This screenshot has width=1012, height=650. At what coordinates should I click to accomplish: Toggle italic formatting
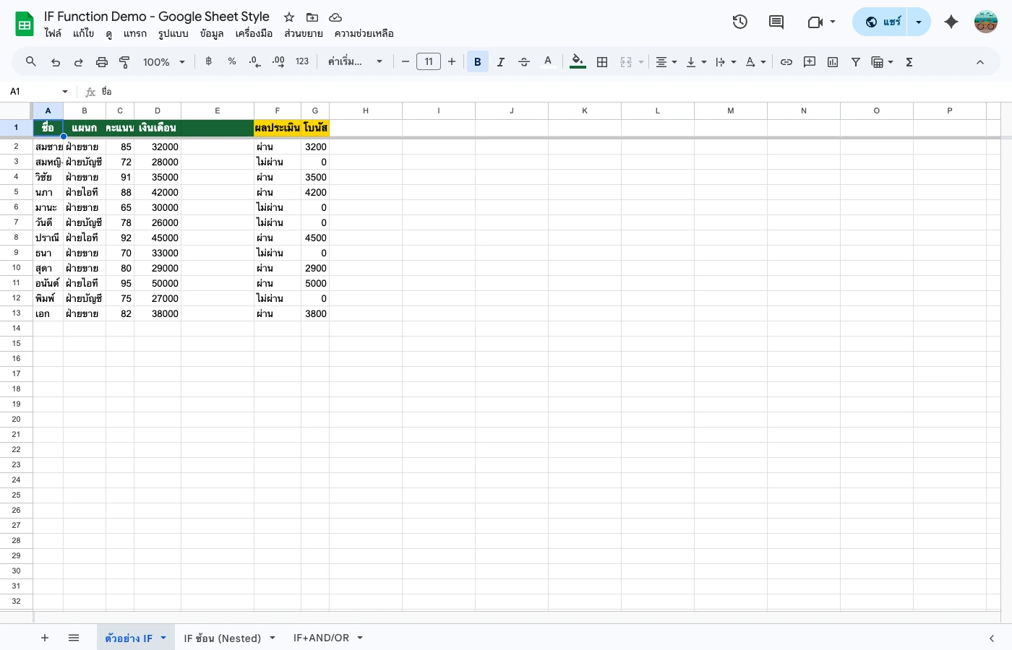coord(500,61)
